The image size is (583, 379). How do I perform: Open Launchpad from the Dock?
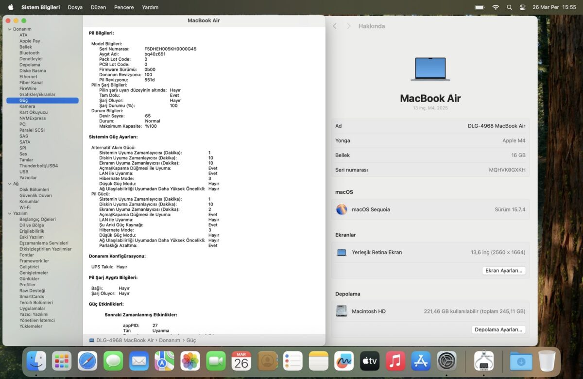[62, 361]
